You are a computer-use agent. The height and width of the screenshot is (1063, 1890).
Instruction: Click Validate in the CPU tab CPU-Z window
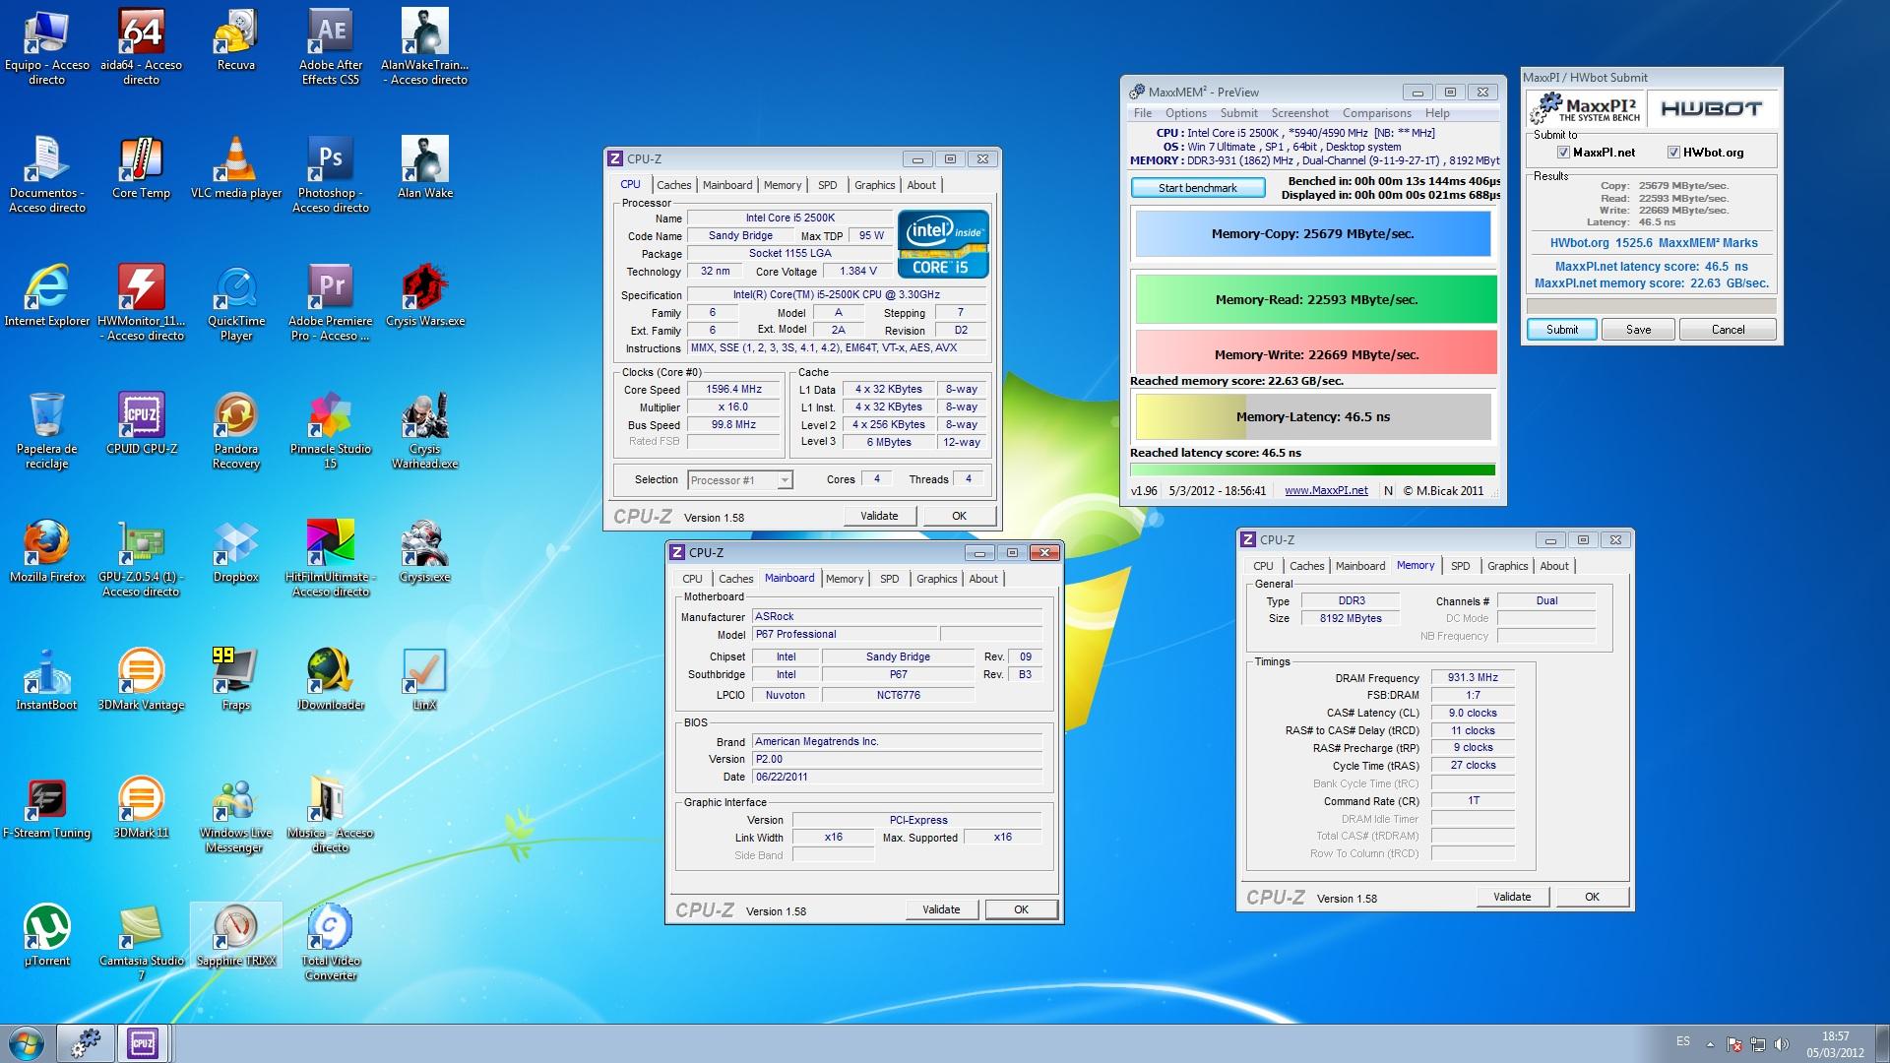879,516
